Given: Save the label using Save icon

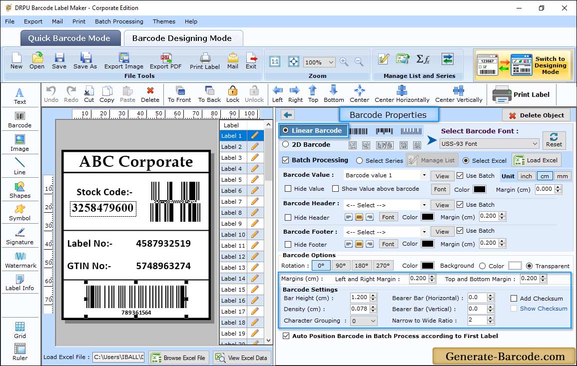Looking at the screenshot, I should [59, 58].
